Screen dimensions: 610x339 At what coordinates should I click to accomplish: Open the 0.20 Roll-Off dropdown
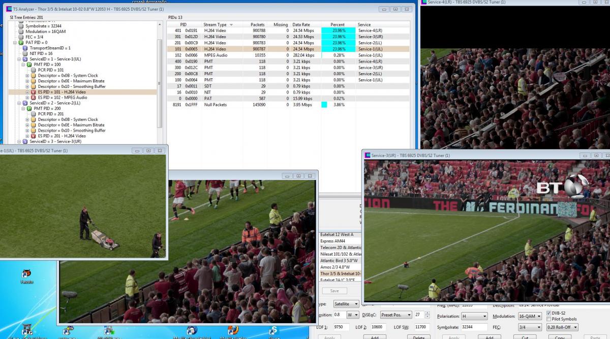pyautogui.click(x=562, y=327)
